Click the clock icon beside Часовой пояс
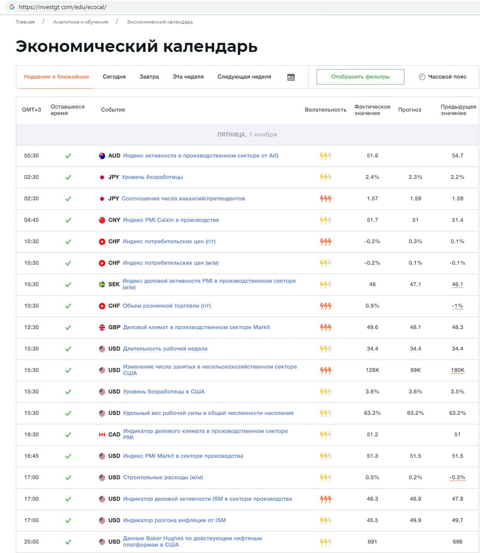 [422, 77]
